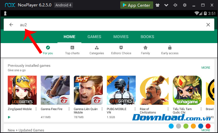Image resolution: width=218 pixels, height=133 pixels.
Task: Open the Family star icon
Action: pos(145,48)
